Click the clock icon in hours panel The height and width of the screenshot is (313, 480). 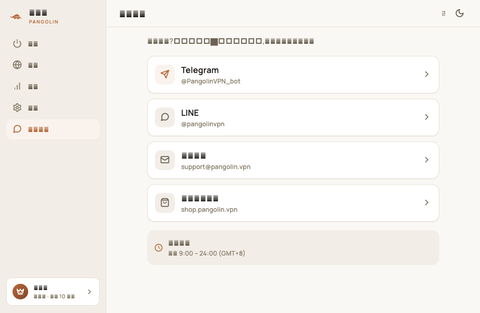pos(159,247)
